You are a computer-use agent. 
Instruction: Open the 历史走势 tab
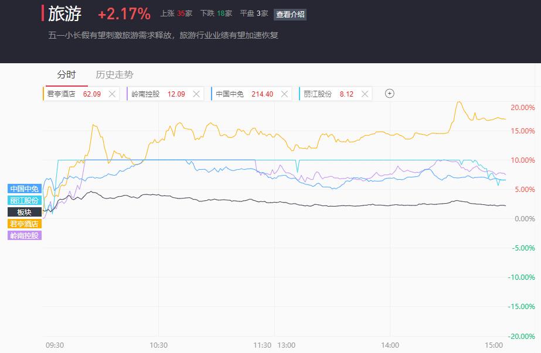pyautogui.click(x=114, y=74)
